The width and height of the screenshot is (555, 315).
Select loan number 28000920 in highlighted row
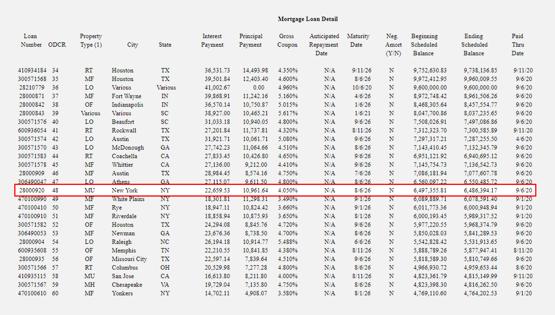point(32,190)
